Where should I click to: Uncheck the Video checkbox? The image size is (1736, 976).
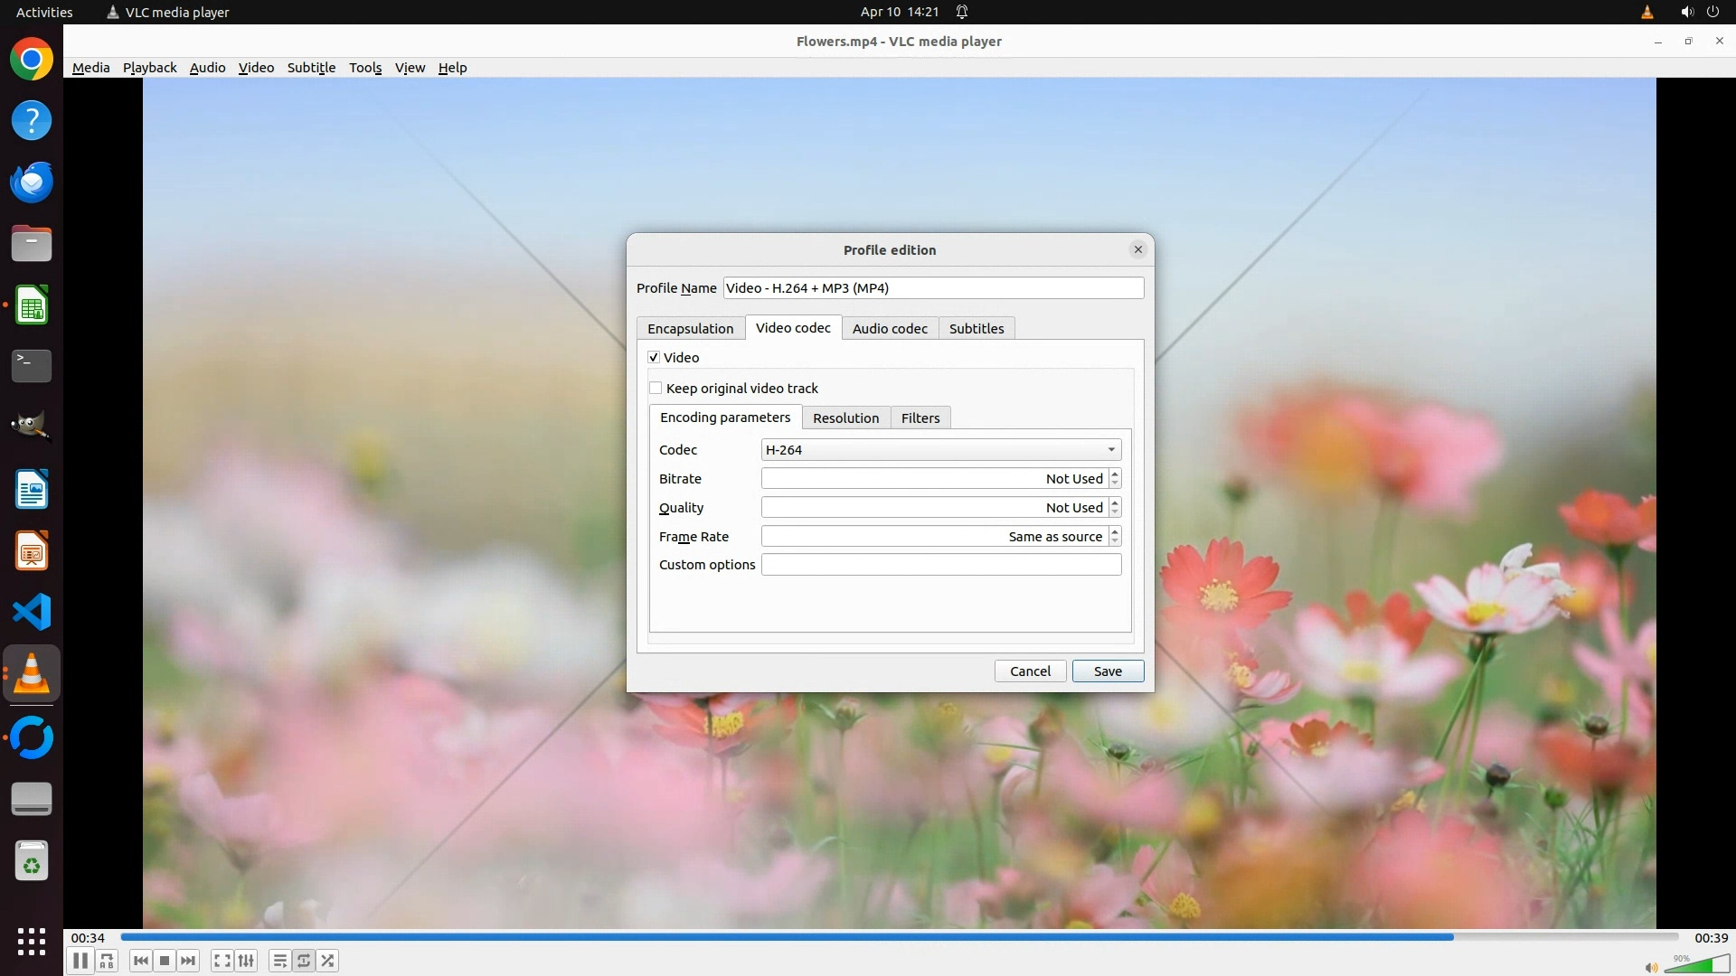coord(654,358)
